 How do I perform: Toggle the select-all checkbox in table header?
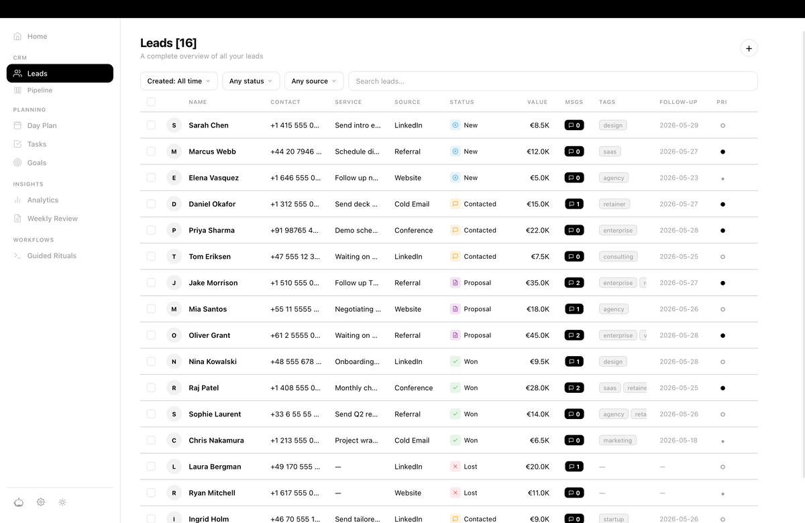pos(151,102)
